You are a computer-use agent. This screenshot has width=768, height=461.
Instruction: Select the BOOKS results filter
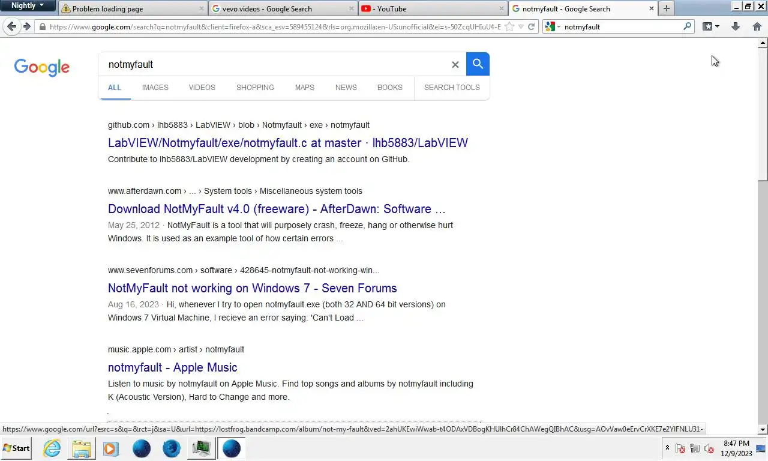(390, 88)
